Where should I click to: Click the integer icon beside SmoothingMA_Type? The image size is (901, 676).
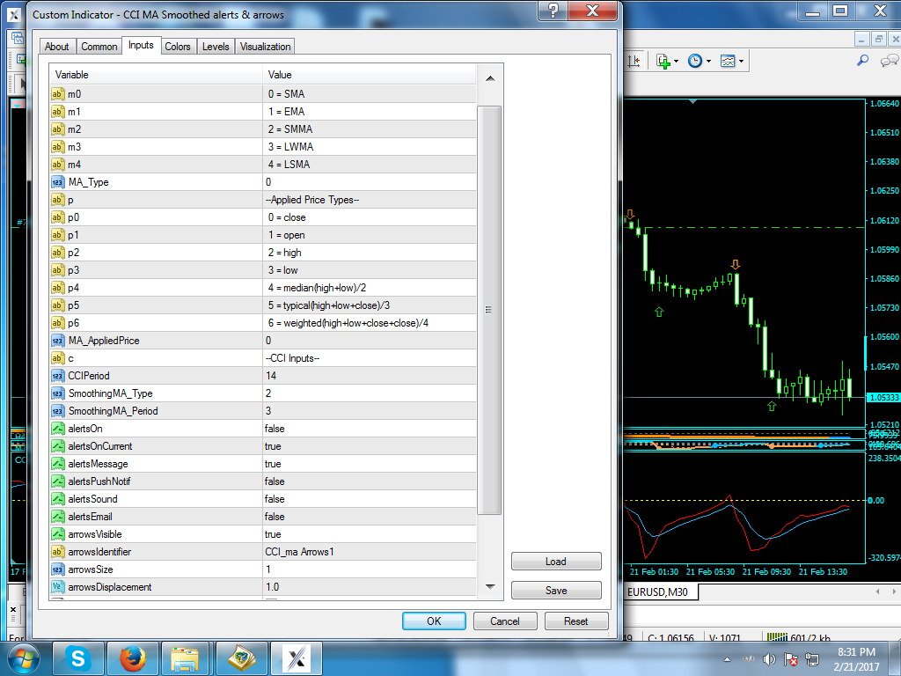57,393
